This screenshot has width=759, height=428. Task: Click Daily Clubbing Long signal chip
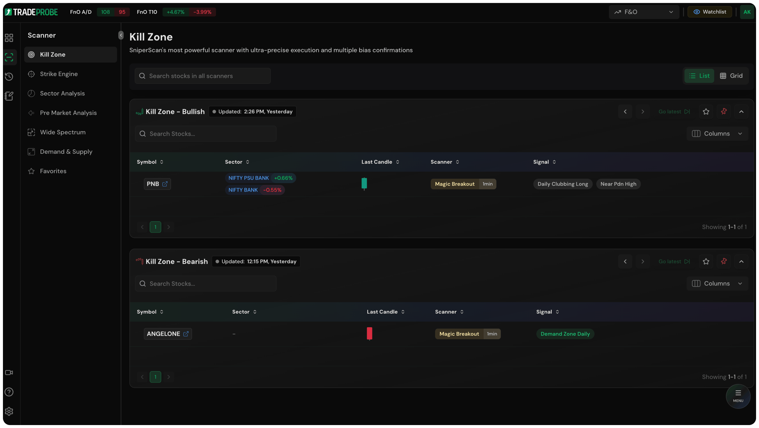pyautogui.click(x=562, y=184)
